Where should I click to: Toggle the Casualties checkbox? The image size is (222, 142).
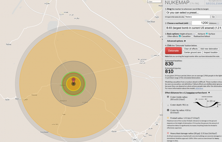click(180, 36)
